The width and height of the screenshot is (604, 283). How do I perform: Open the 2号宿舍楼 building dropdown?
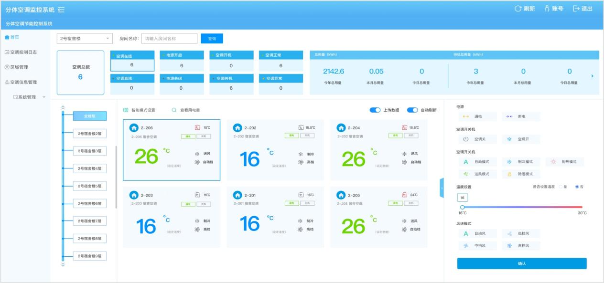tap(84, 39)
